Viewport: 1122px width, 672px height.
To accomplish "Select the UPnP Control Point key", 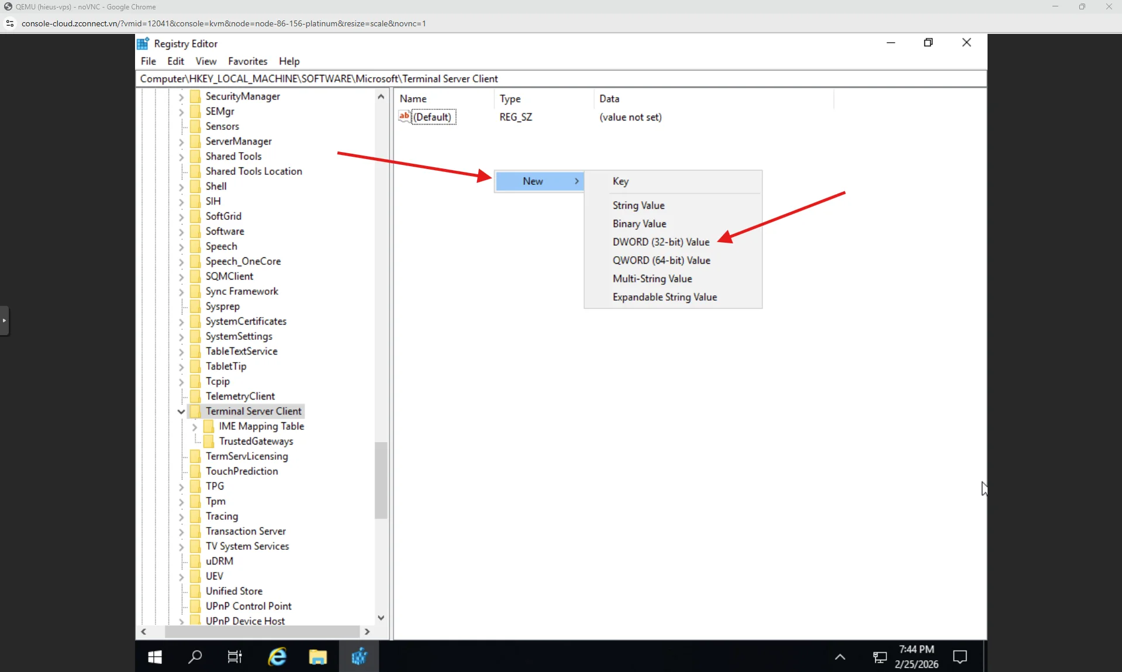I will [248, 606].
